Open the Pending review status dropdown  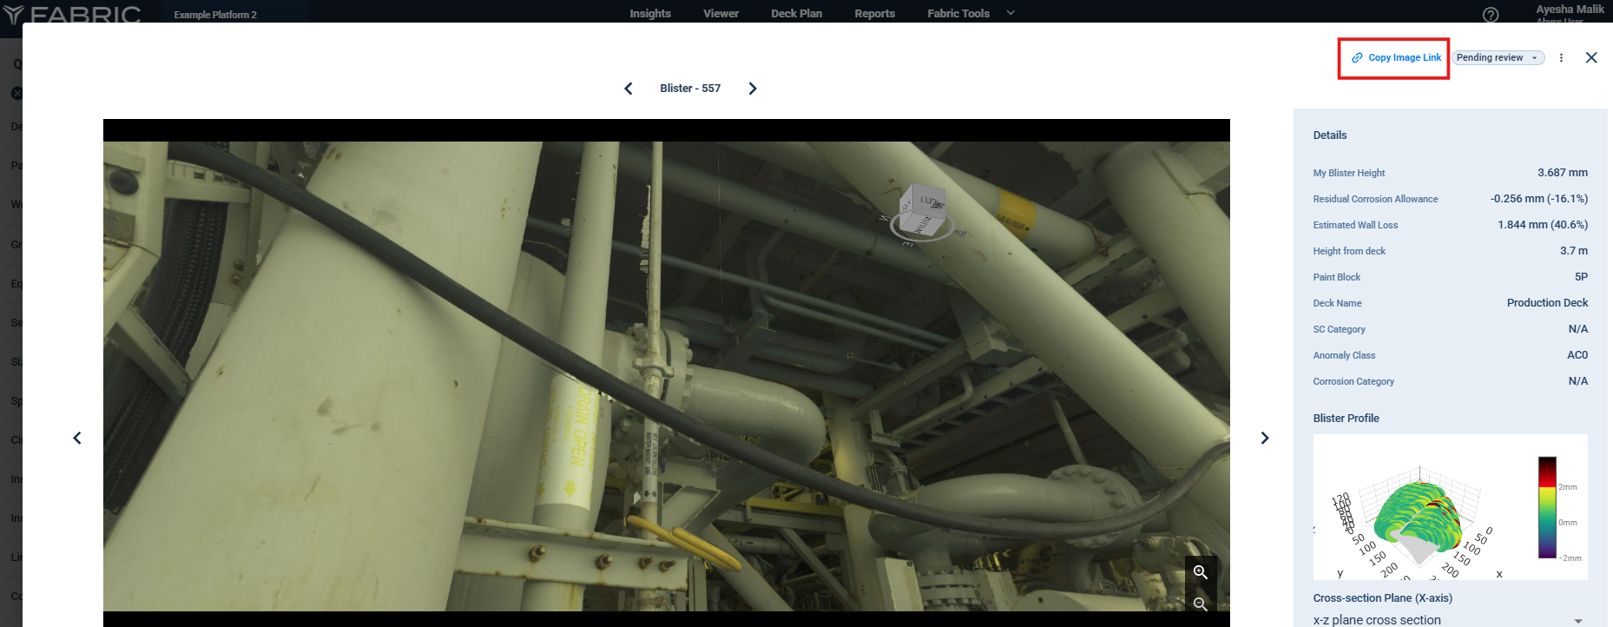1498,58
